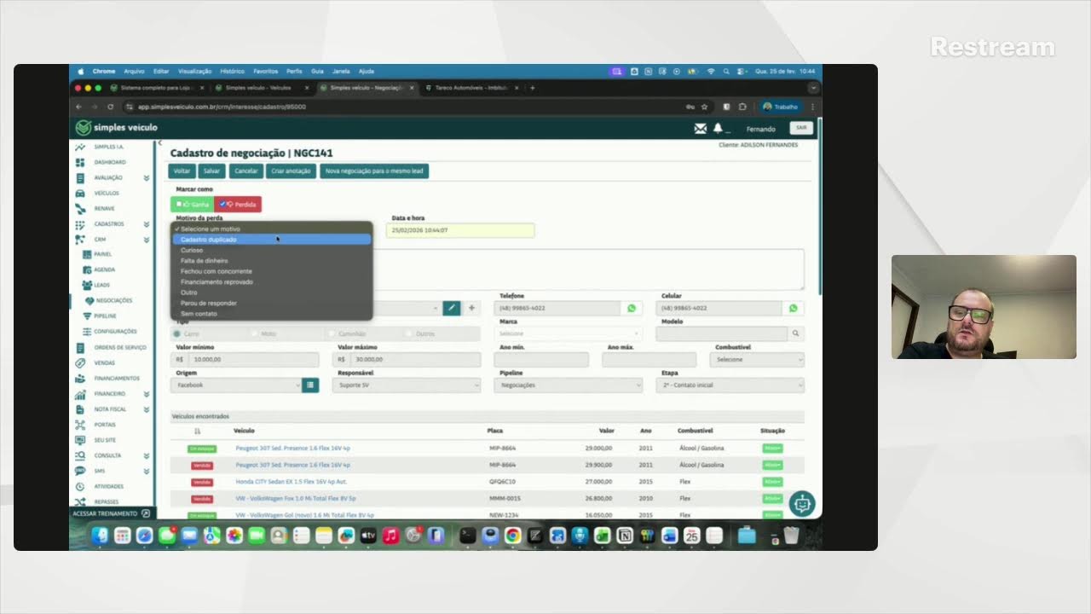The image size is (1091, 614).
Task: Open WhatsApp for the Celular number
Action: click(x=794, y=308)
